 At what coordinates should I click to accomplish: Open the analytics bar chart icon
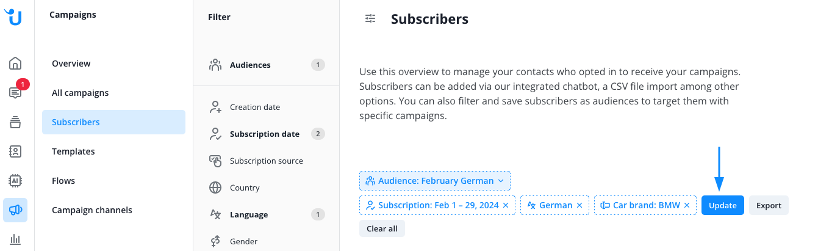click(x=15, y=239)
